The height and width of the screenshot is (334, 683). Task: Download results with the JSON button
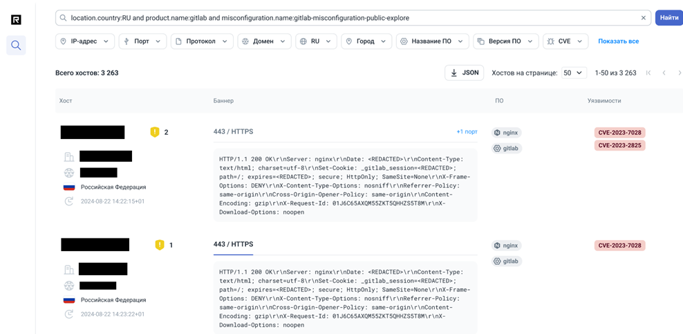tap(464, 73)
